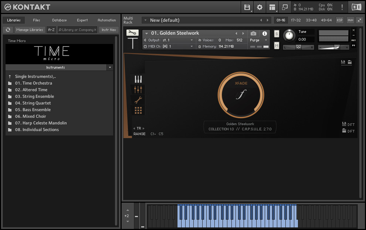Image resolution: width=366 pixels, height=230 pixels.
Task: Click the refresh libraries icon
Action: pos(7,30)
